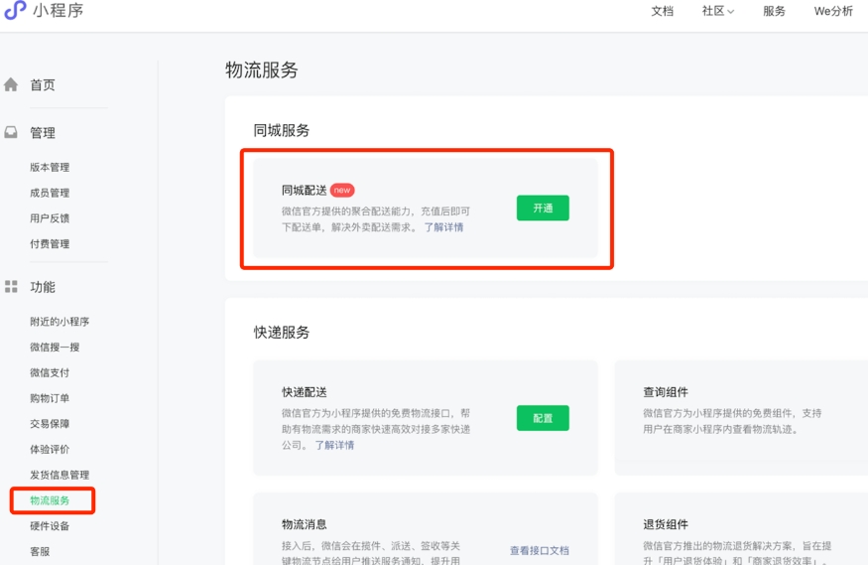The width and height of the screenshot is (868, 565).
Task: Open 发货信息管理 in sidebar
Action: pyautogui.click(x=60, y=475)
